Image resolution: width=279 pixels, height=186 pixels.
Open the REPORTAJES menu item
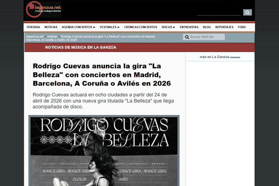pos(224,27)
